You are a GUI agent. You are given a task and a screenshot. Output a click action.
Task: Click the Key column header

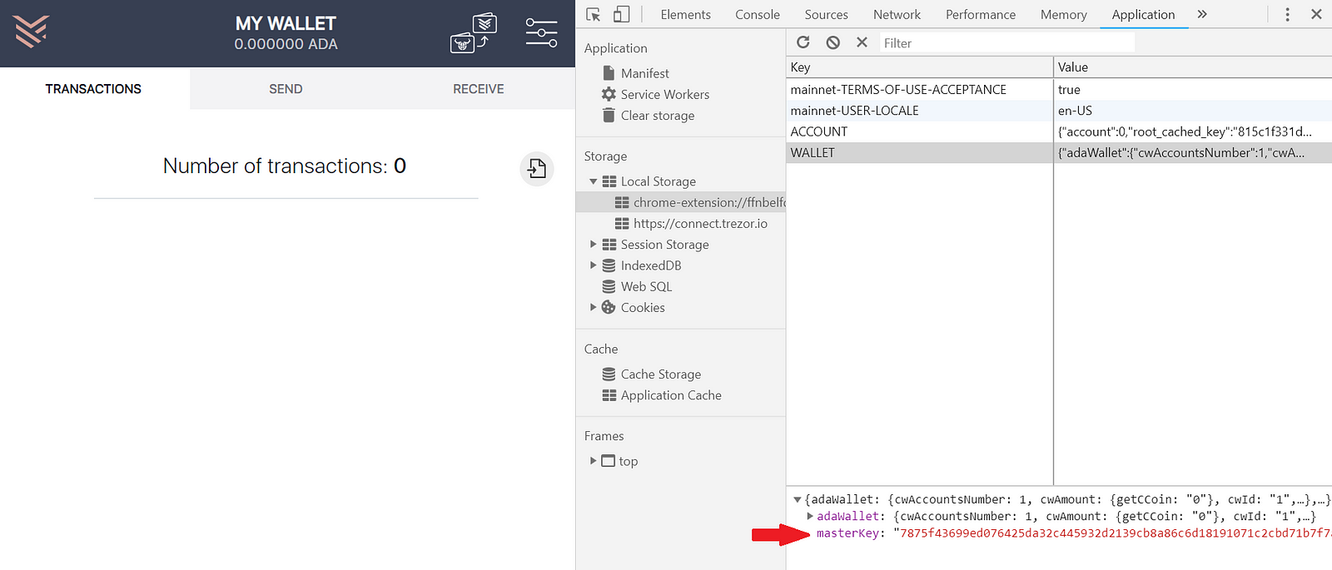click(x=919, y=67)
